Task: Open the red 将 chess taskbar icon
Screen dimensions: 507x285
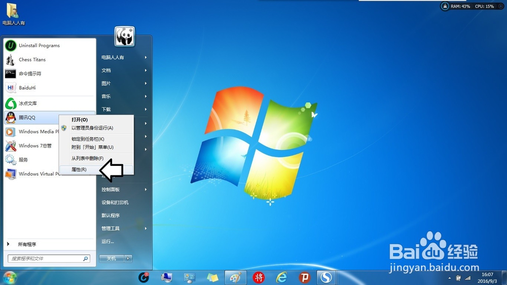Action: tap(259, 277)
